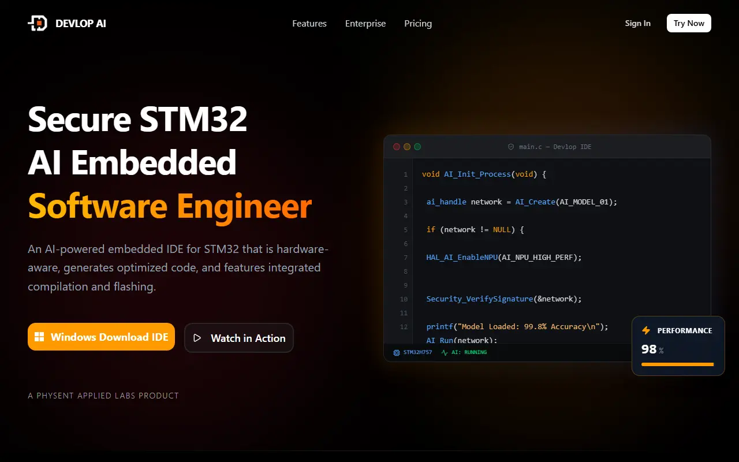Open the Pricing navigation link
Viewport: 739px width, 462px height.
pyautogui.click(x=418, y=24)
